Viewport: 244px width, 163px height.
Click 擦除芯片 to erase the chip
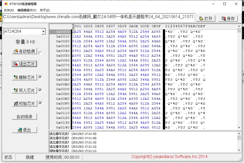(x=24, y=77)
